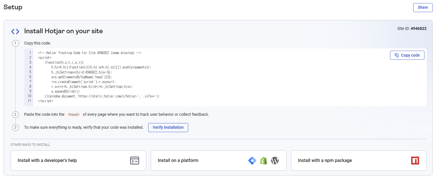436x178 pixels.
Task: Open Install with a developer's help card
Action: [78, 161]
